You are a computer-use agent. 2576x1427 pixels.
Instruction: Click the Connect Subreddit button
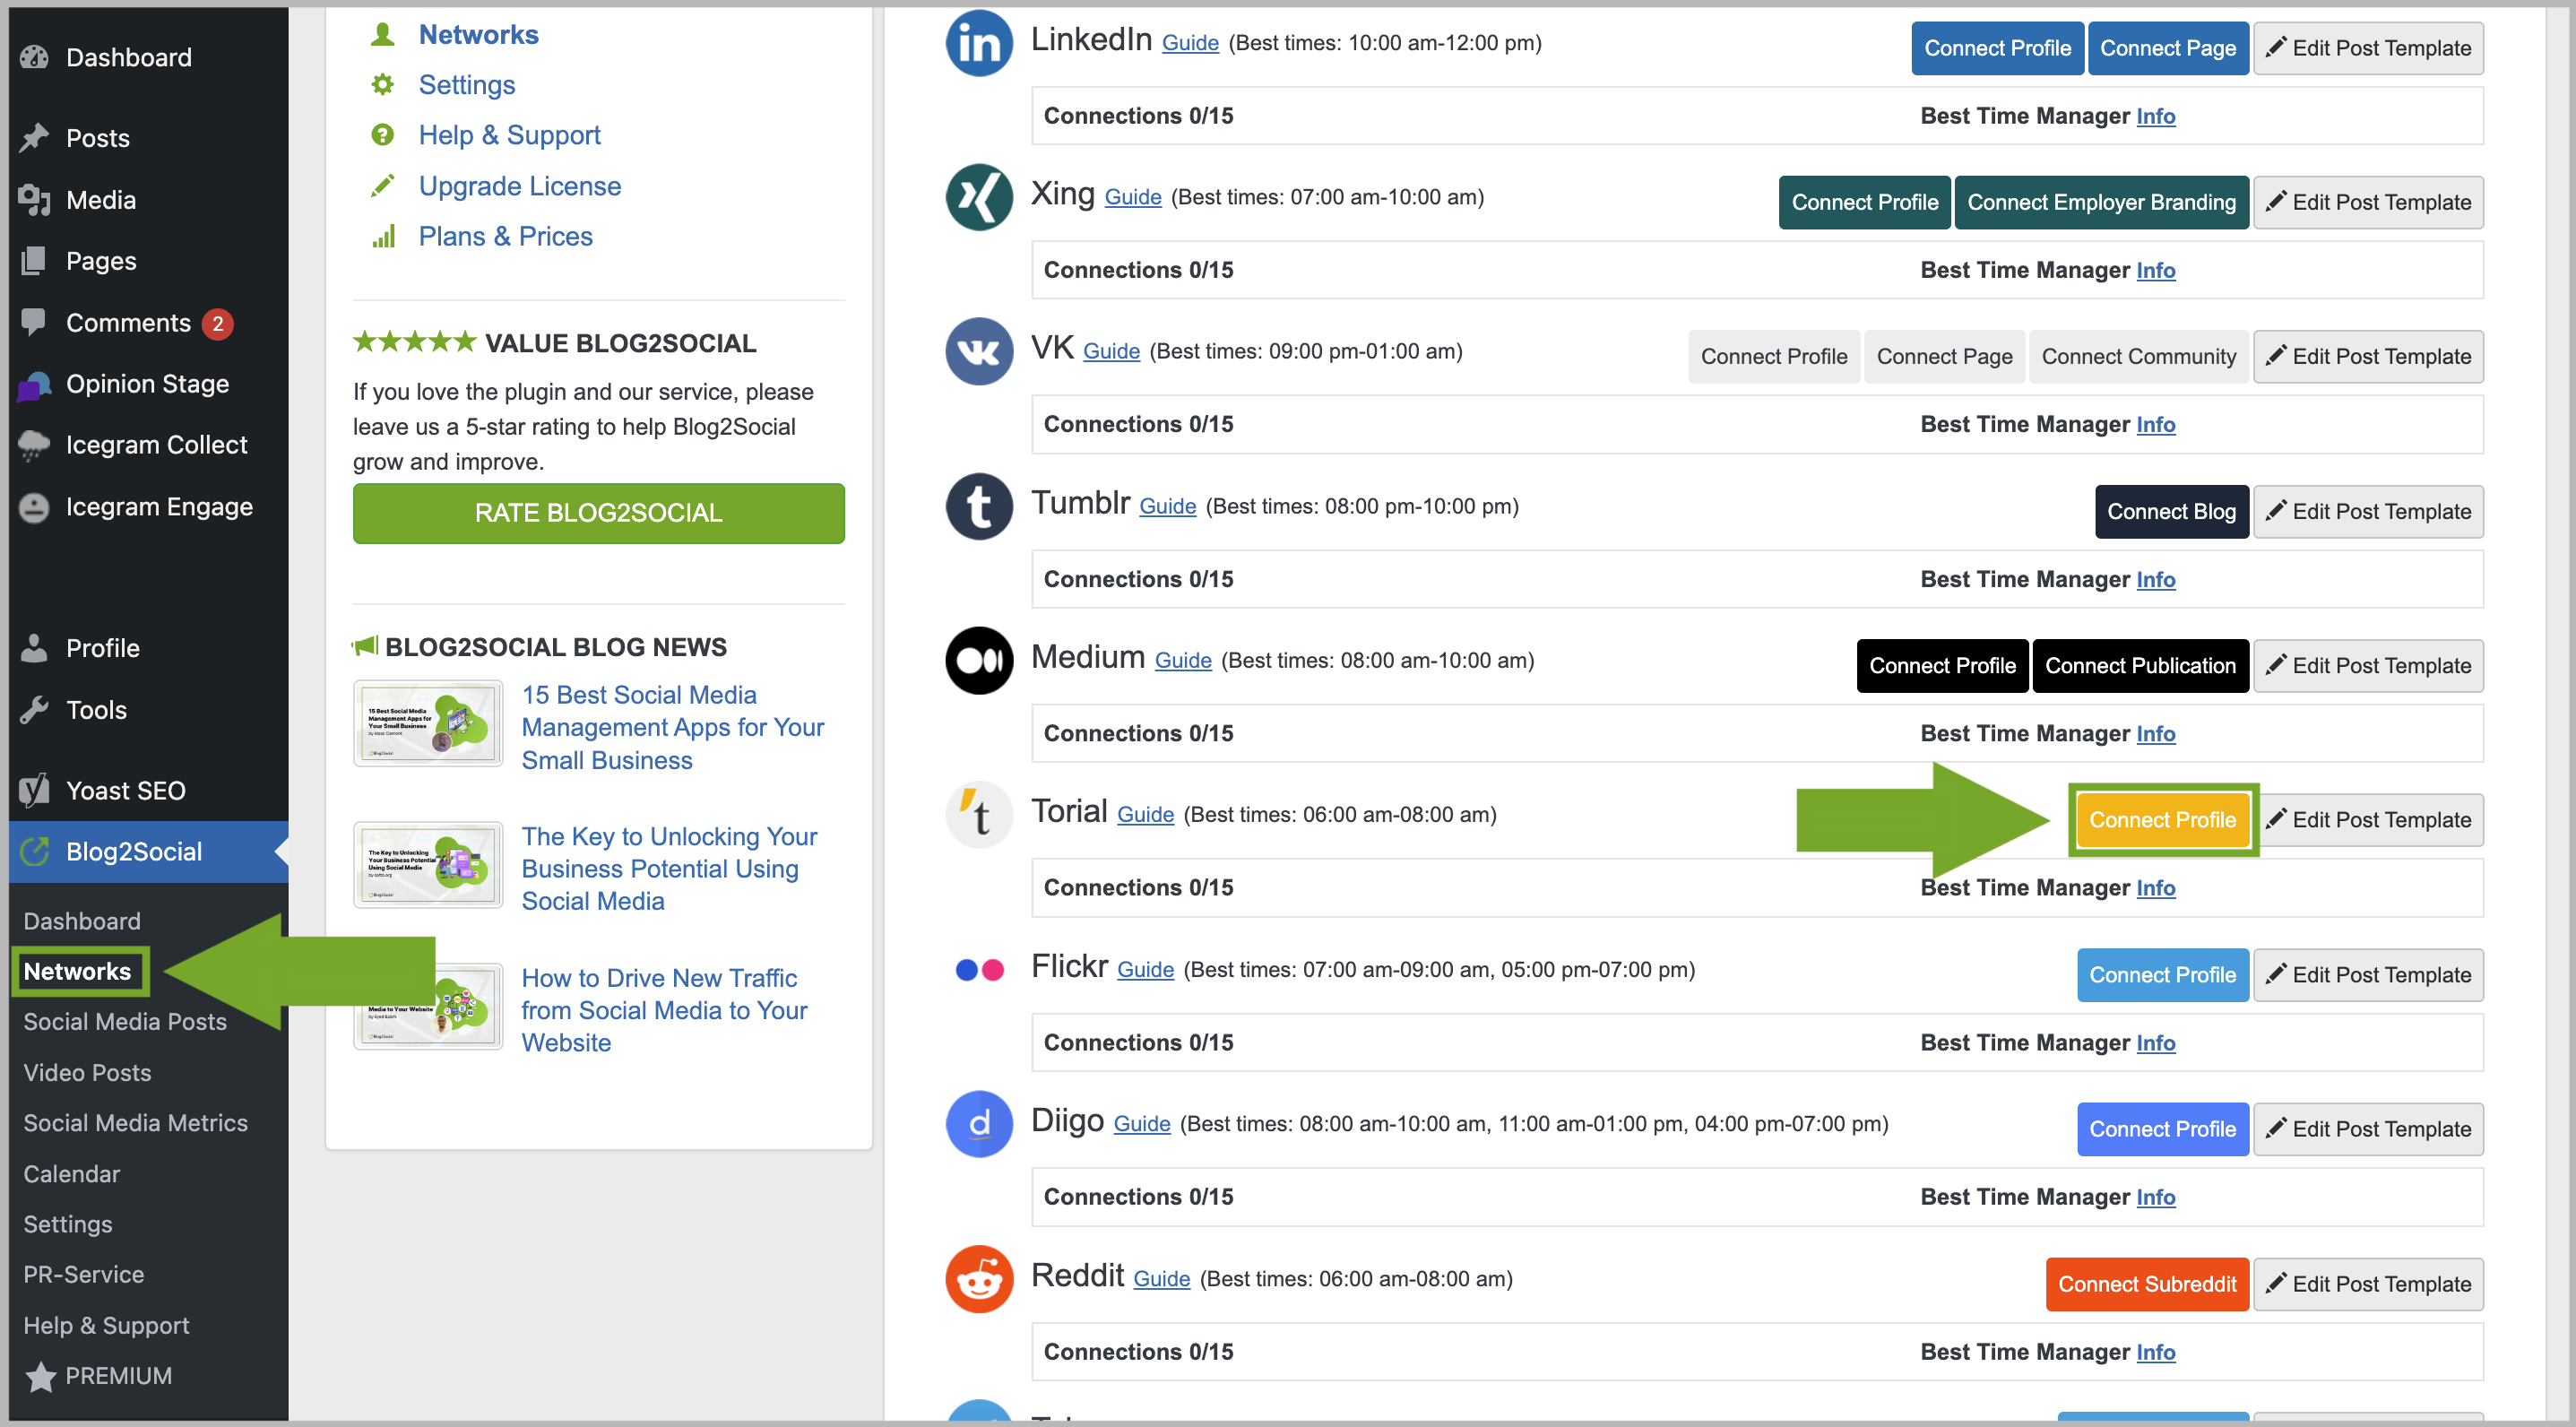[x=2147, y=1284]
